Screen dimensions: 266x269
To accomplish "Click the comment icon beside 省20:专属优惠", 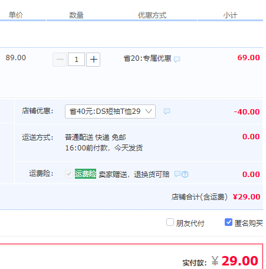I will point(177,59).
